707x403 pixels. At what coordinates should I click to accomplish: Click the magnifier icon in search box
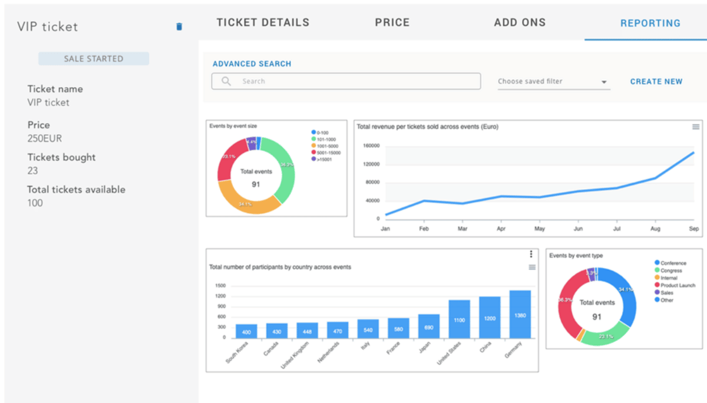tap(226, 81)
